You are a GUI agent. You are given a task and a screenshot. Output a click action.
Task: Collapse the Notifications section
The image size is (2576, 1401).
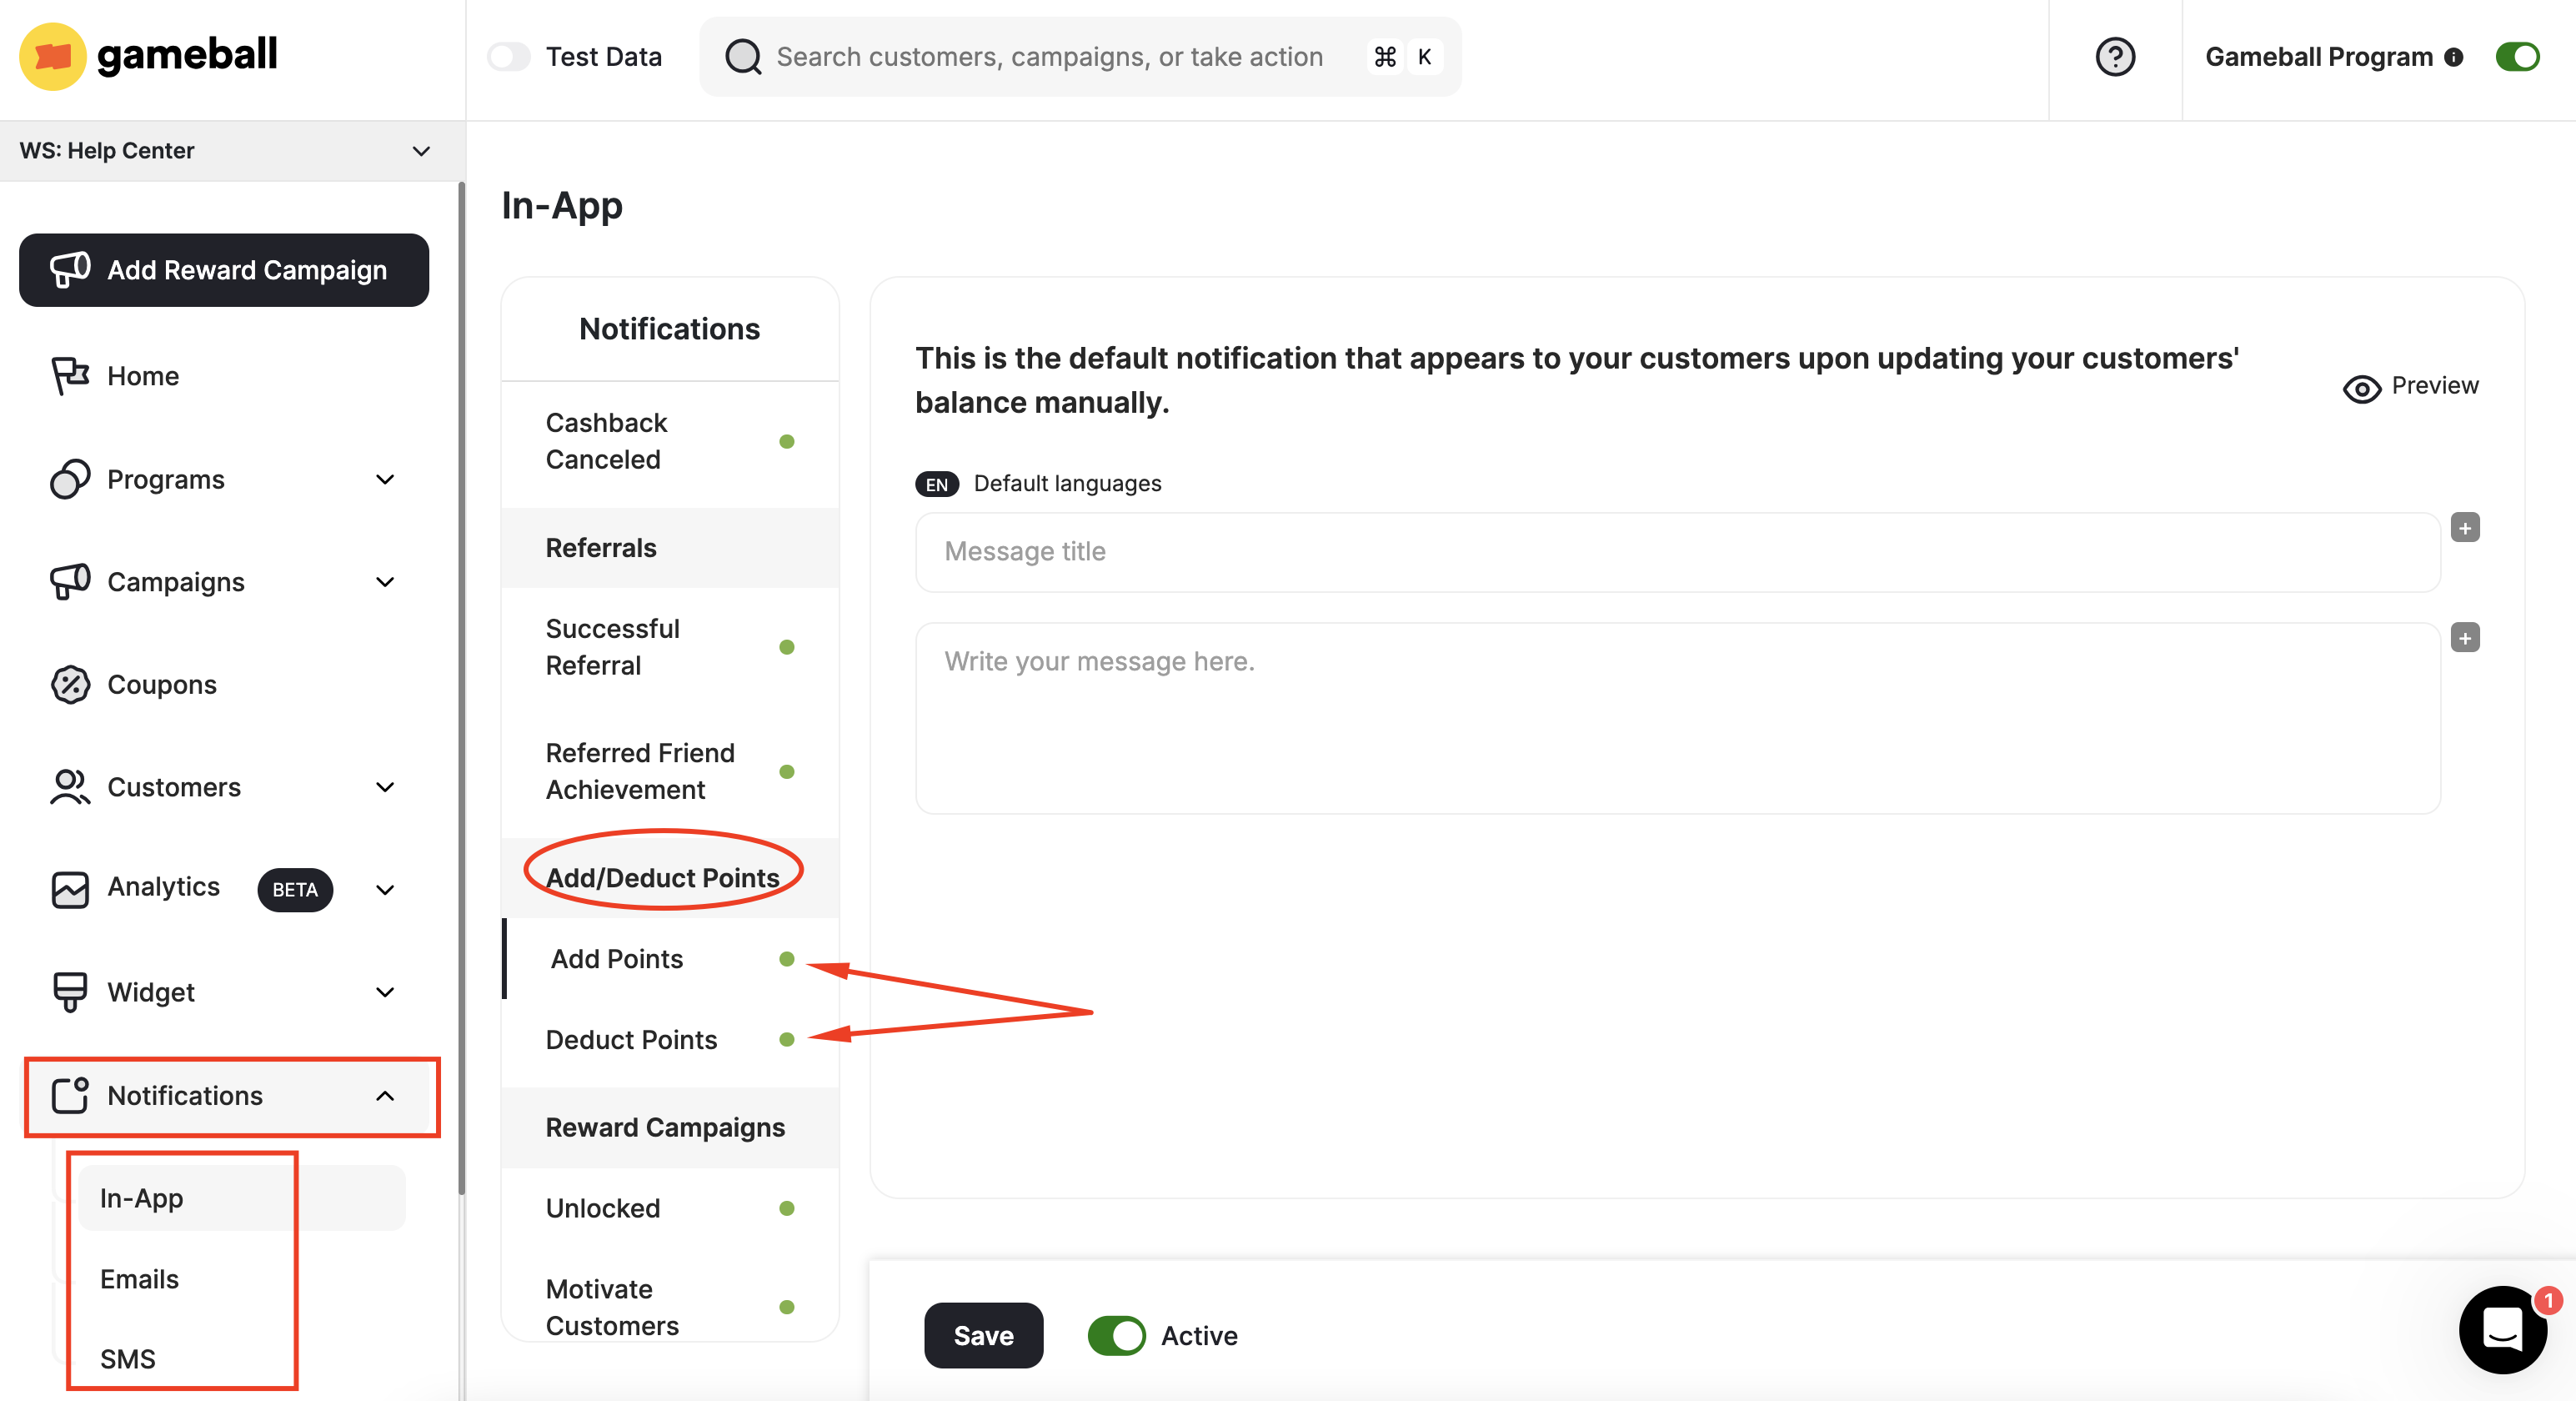(385, 1096)
